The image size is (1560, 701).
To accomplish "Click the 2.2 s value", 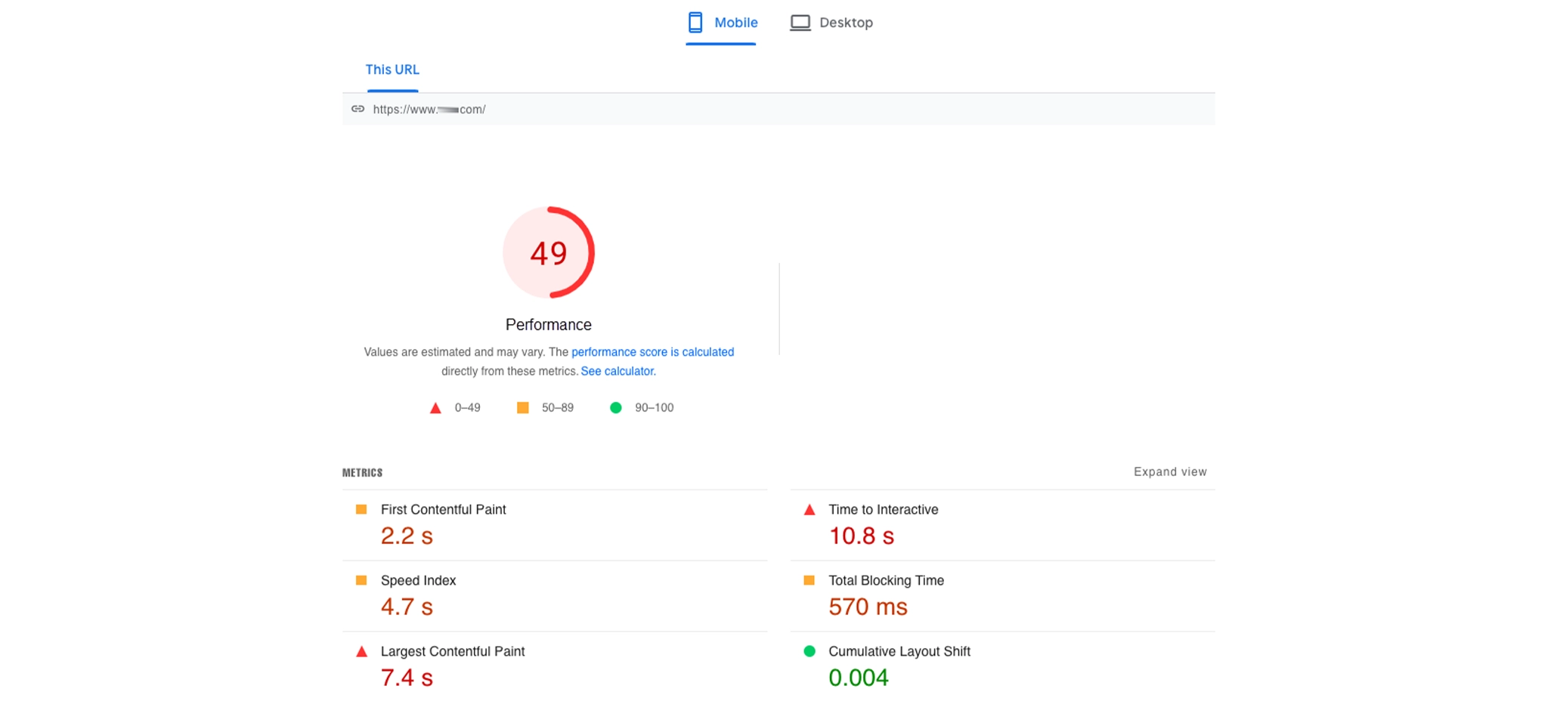I will point(407,536).
